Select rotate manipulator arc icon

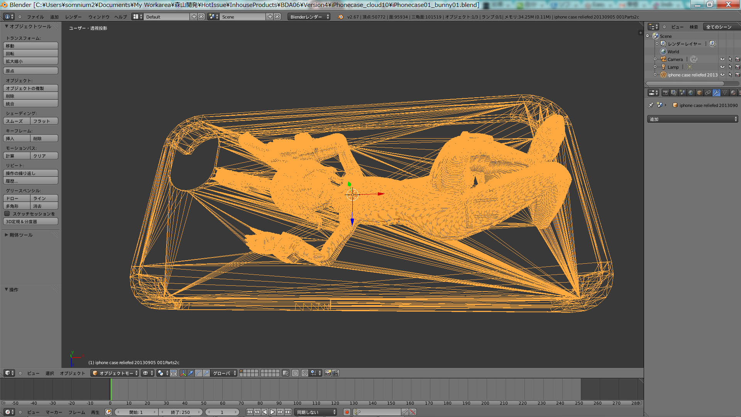(198, 373)
